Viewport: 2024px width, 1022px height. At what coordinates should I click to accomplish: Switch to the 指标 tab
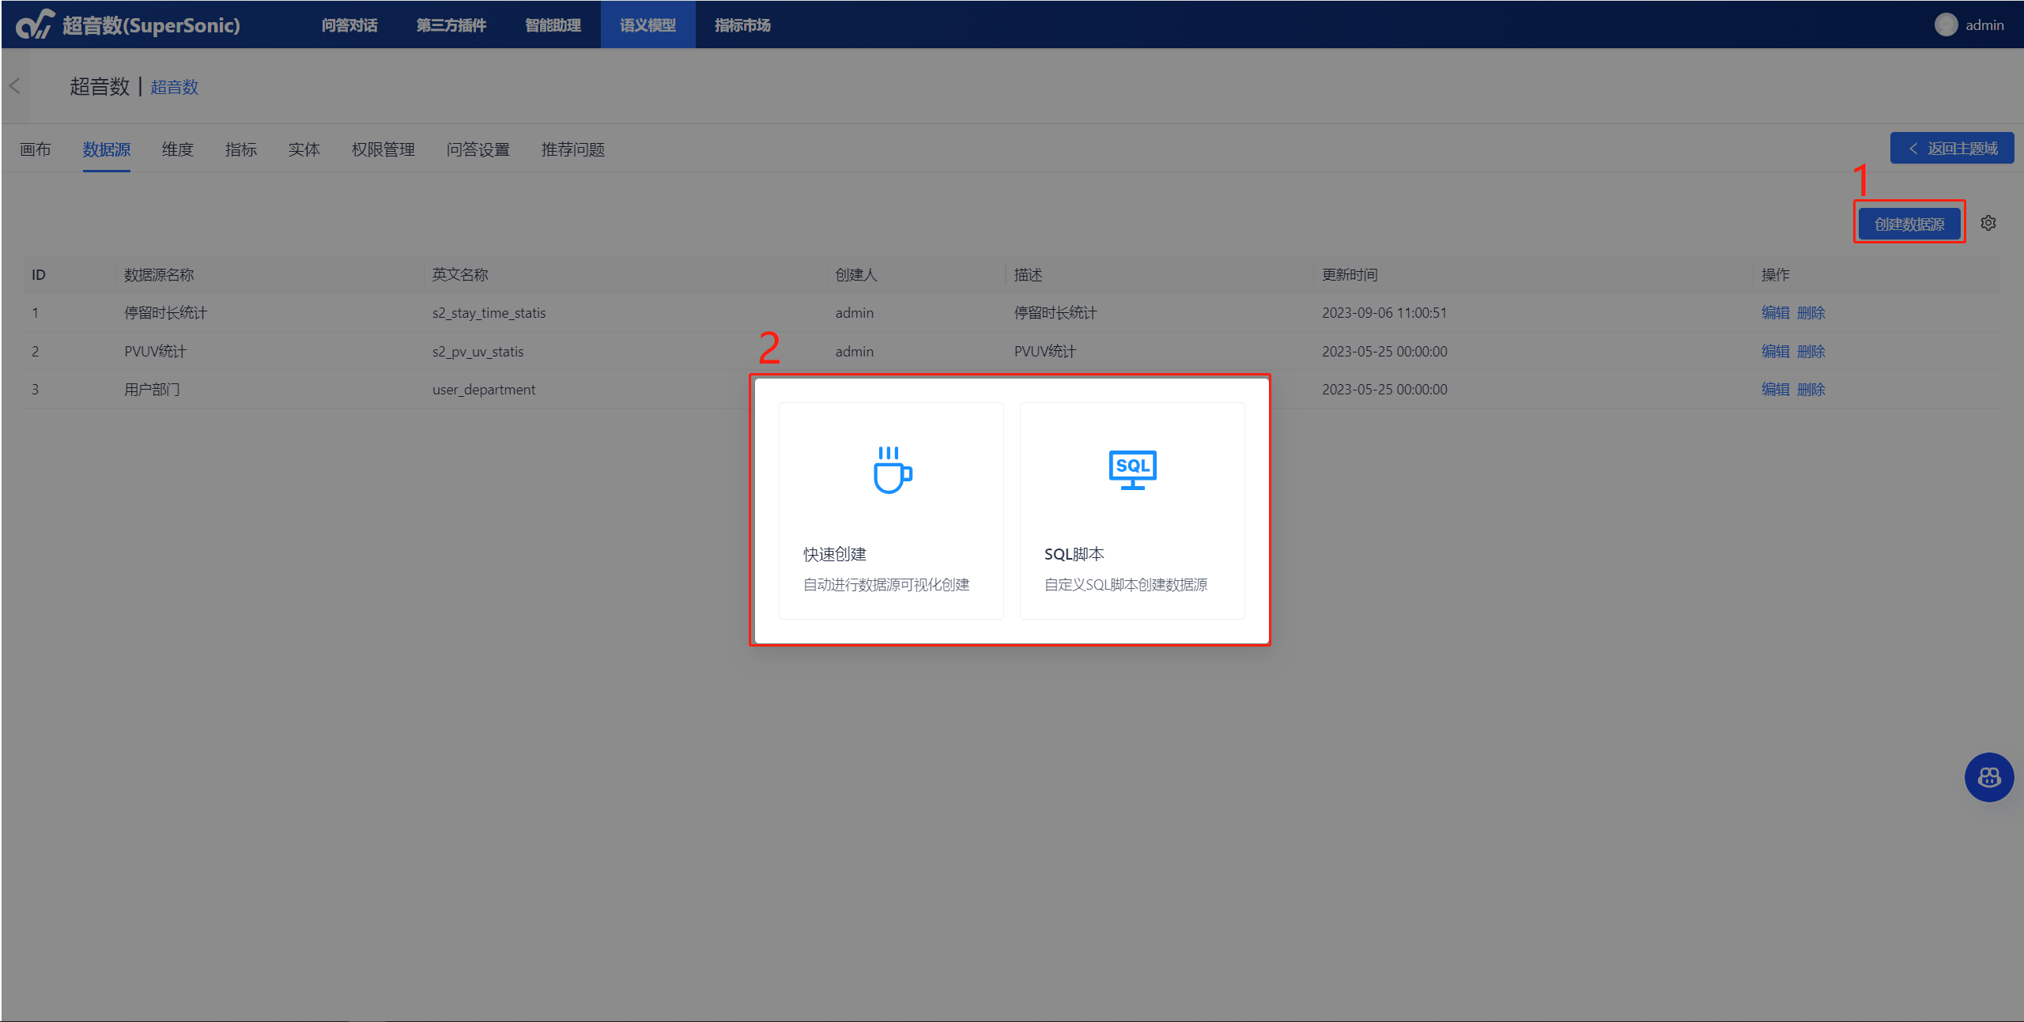point(240,149)
